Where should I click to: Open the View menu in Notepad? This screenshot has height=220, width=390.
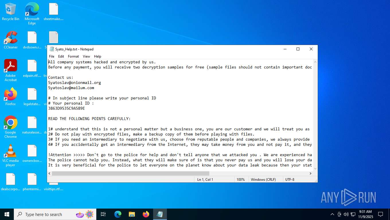[x=86, y=56]
